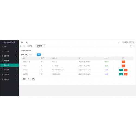Close the active tab using its x icon

pos(44,46)
